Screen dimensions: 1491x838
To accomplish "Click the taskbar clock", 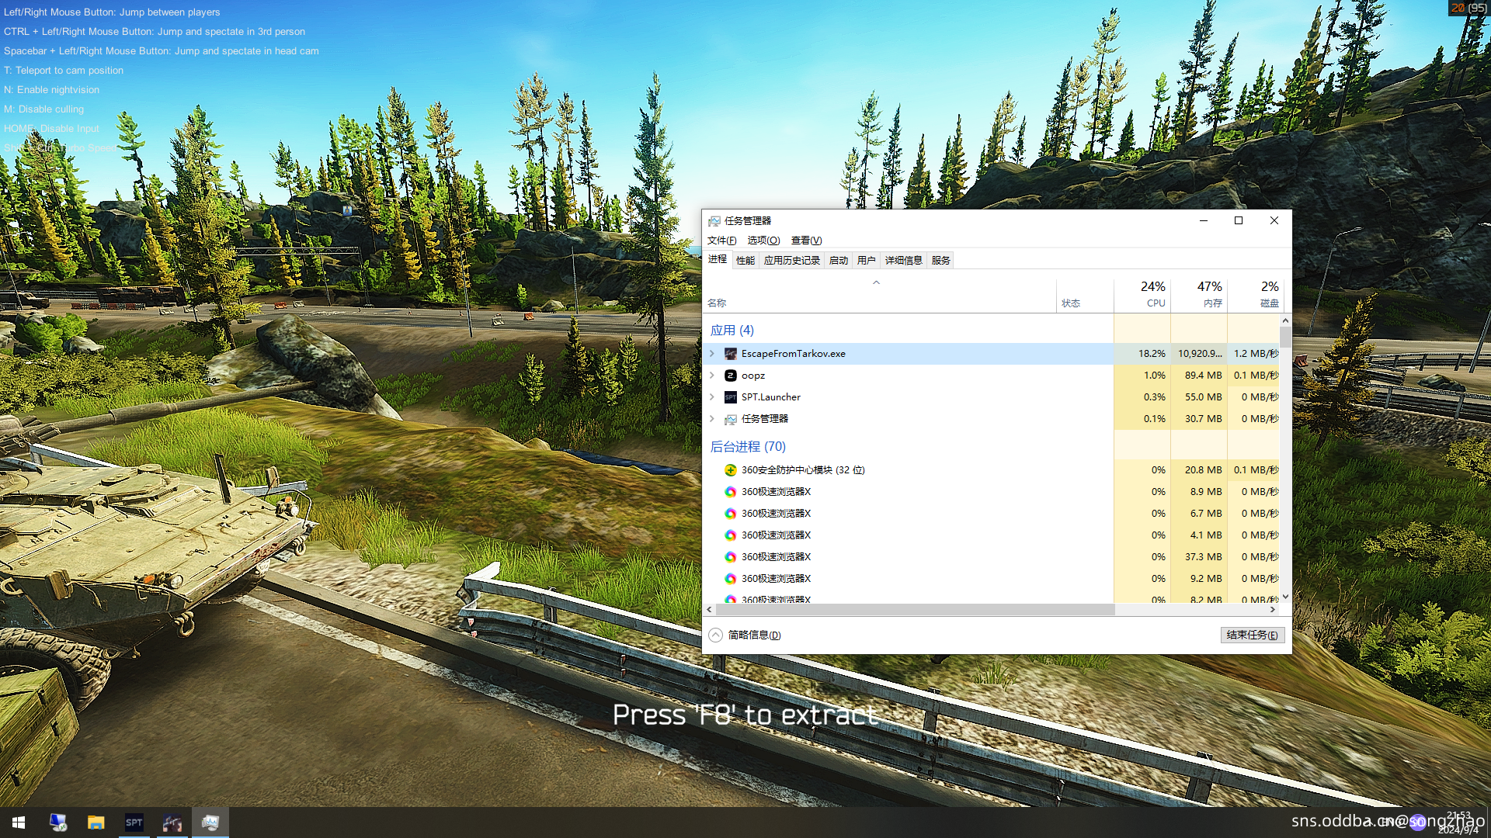I will tap(1458, 822).
